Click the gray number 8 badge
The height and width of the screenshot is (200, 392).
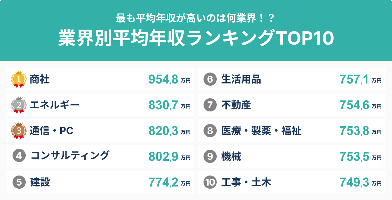[x=210, y=131]
